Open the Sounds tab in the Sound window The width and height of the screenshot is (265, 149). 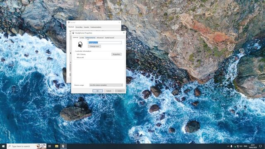[x=87, y=27]
